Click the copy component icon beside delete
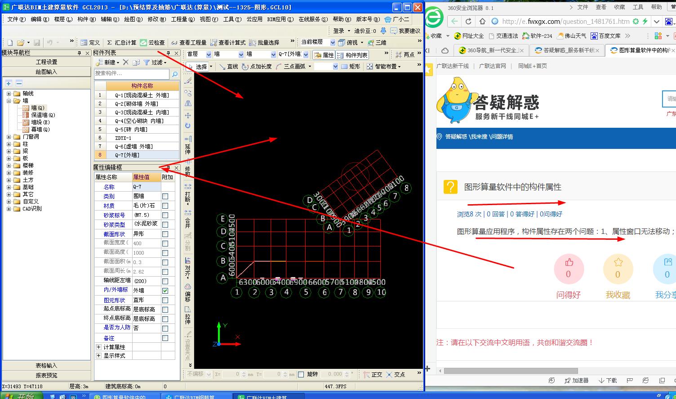676x399 pixels. [136, 62]
